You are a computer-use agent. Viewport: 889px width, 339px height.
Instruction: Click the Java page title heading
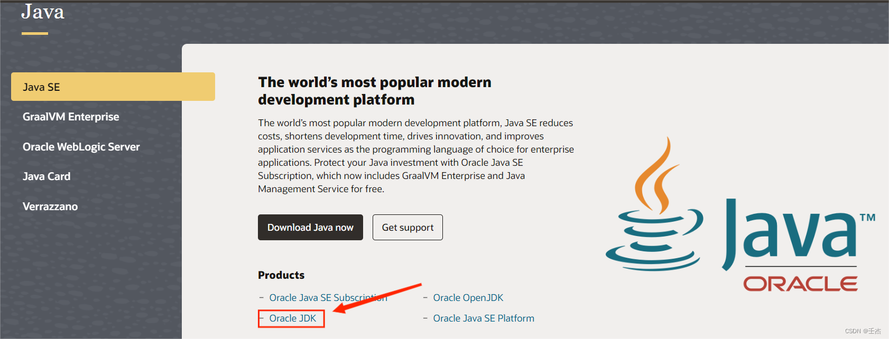pos(43,12)
